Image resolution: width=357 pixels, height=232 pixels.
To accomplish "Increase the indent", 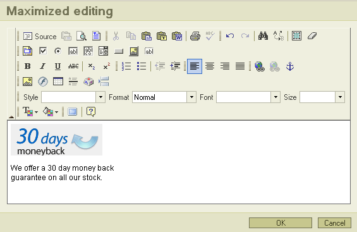I will 175,66.
